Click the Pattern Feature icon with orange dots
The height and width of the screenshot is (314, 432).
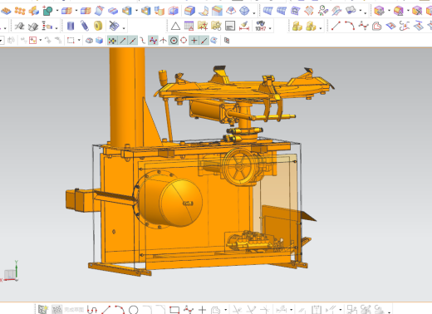click(20, 11)
